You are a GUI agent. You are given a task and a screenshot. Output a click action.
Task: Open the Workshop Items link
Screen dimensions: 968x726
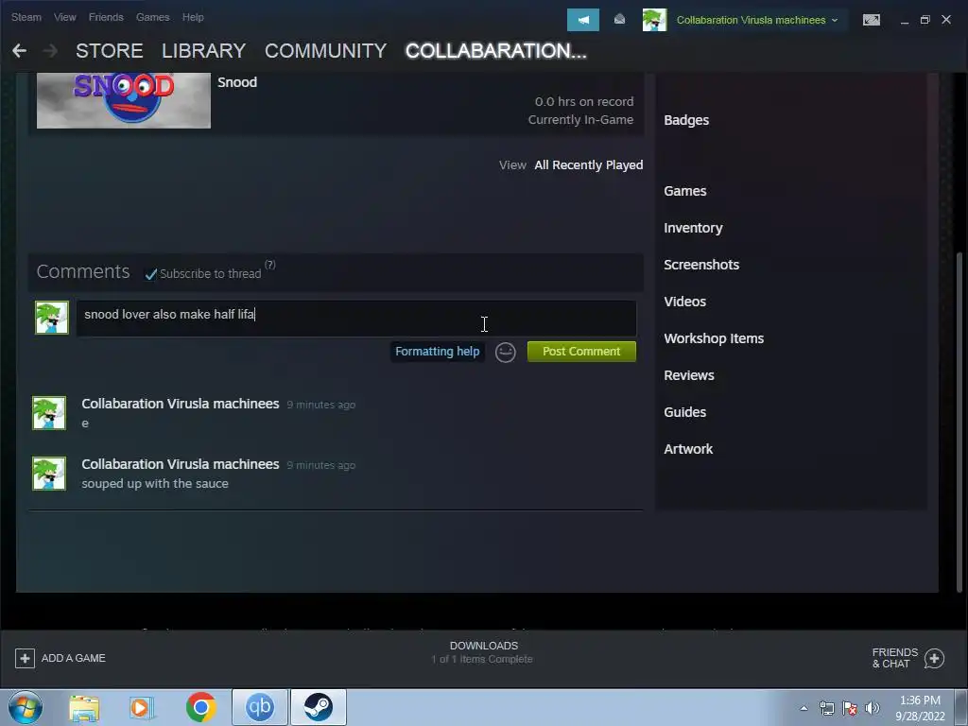coord(714,338)
